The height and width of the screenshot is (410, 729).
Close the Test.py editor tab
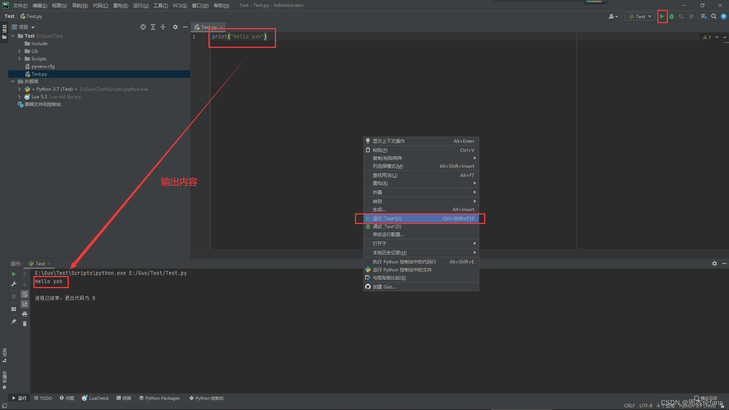[x=221, y=27]
